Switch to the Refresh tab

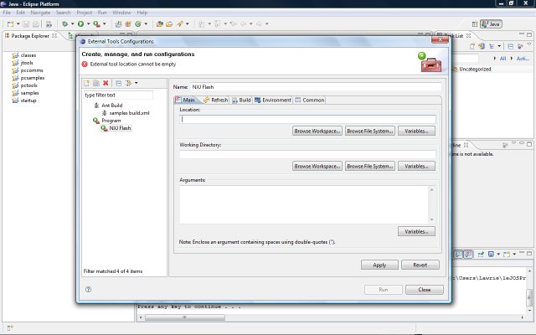coord(215,100)
